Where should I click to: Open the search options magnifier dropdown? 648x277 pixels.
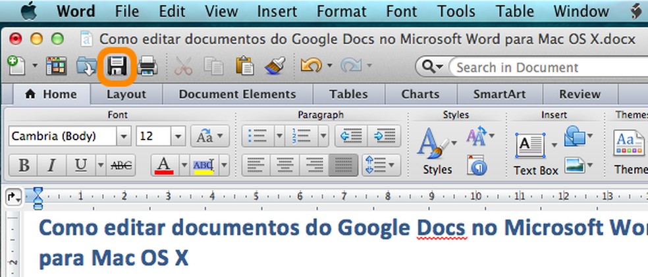pyautogui.click(x=433, y=66)
